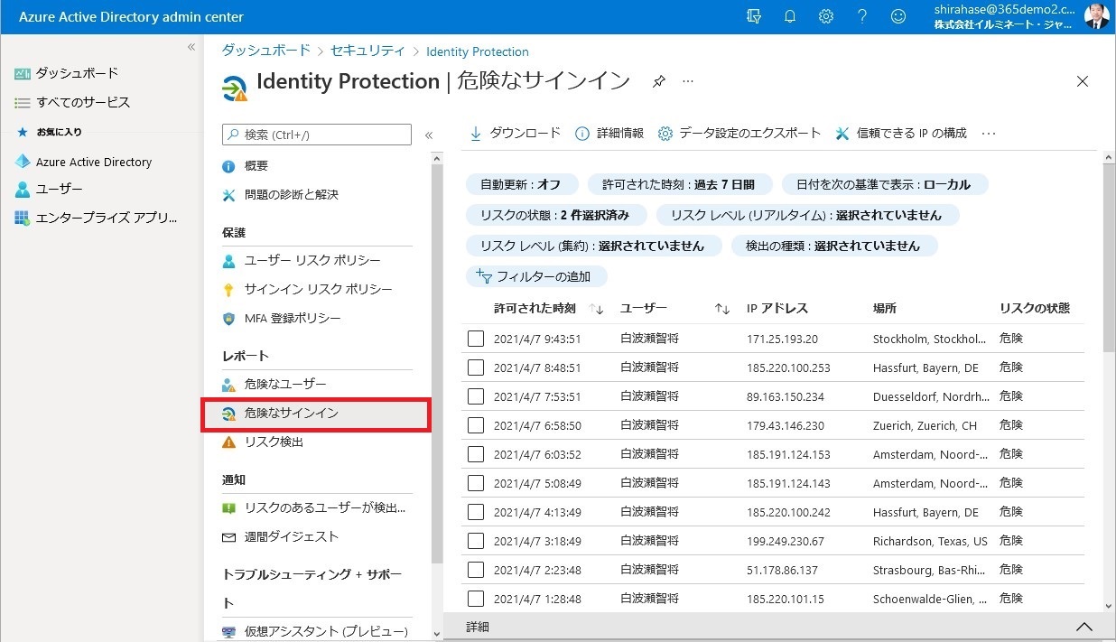Screen dimensions: 1116x642
Task: Check row 2021/4/7 3:18:49 checkbox
Action: click(476, 541)
